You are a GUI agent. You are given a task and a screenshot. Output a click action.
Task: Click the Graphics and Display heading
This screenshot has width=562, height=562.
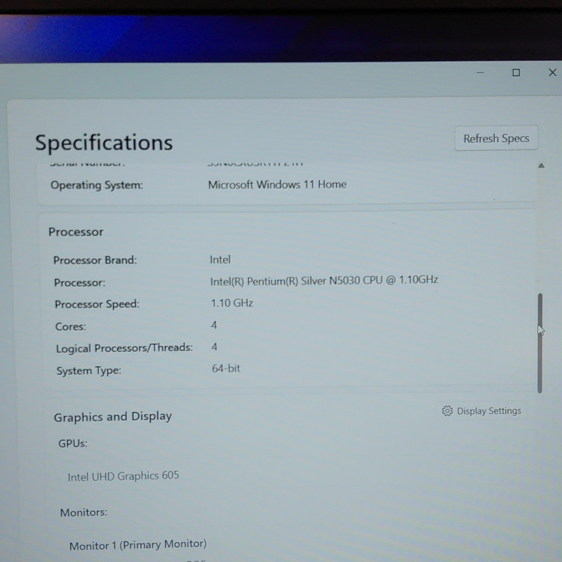[x=113, y=417]
